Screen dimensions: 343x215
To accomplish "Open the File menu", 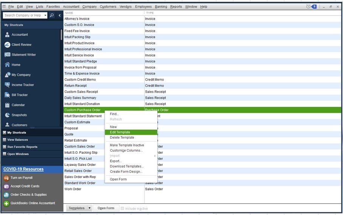I will click(11, 6).
